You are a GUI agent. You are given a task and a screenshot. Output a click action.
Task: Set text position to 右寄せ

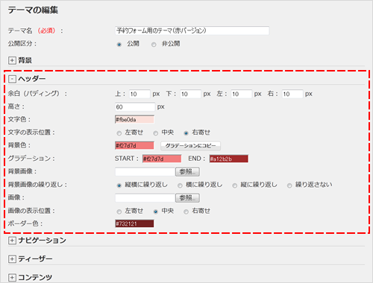(x=186, y=133)
